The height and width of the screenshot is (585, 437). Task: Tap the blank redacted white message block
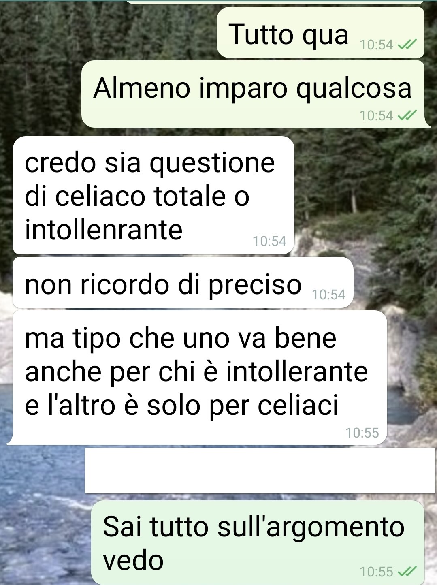click(x=259, y=470)
